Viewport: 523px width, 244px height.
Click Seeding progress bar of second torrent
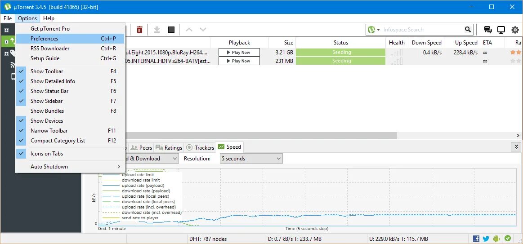tap(340, 61)
